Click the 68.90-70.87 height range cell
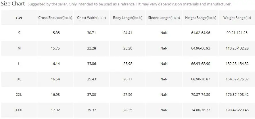This screenshot has width=255, height=119. tap(200, 79)
